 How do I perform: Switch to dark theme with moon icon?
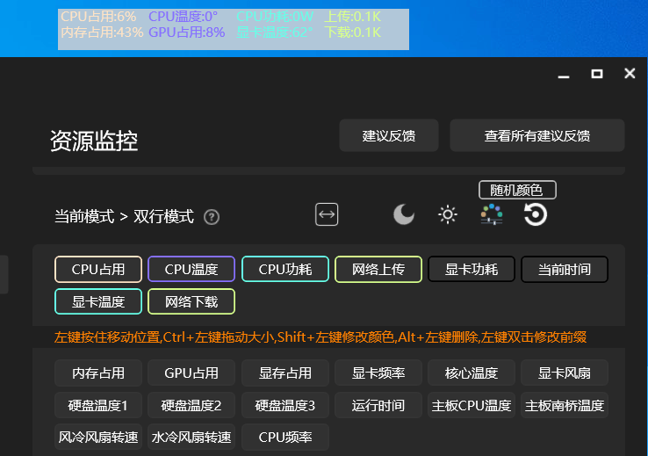click(x=403, y=214)
